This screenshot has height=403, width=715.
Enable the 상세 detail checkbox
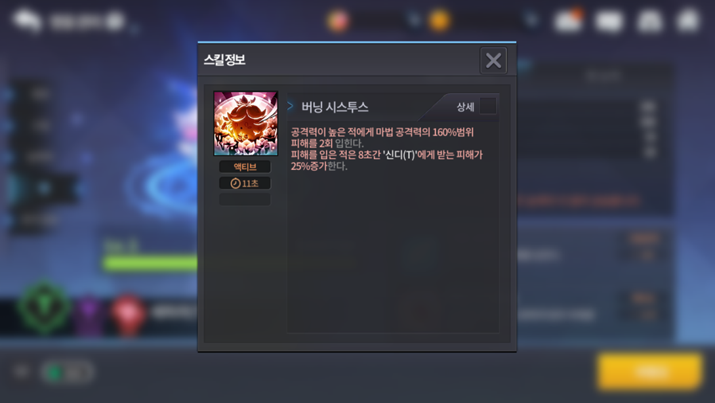[487, 106]
